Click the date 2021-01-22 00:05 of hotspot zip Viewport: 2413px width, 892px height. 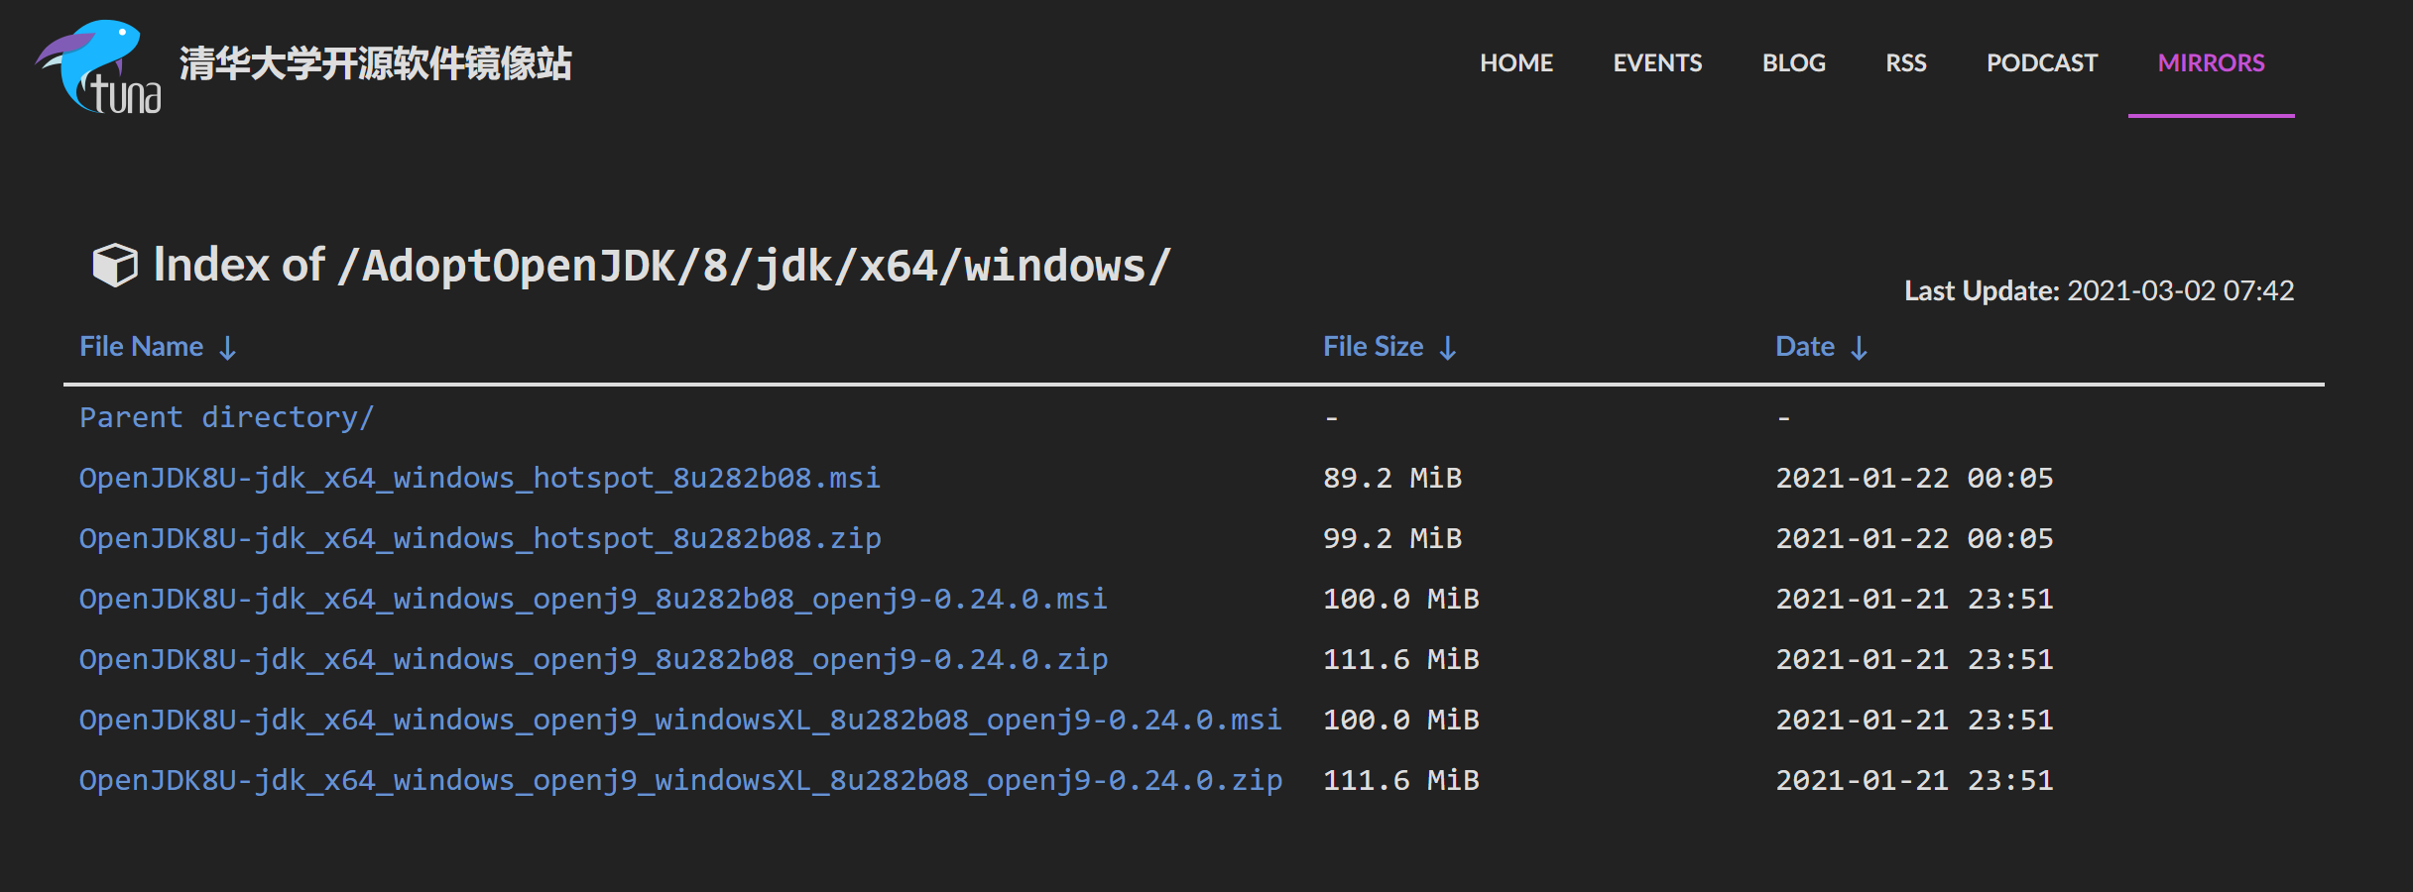pyautogui.click(x=1914, y=538)
